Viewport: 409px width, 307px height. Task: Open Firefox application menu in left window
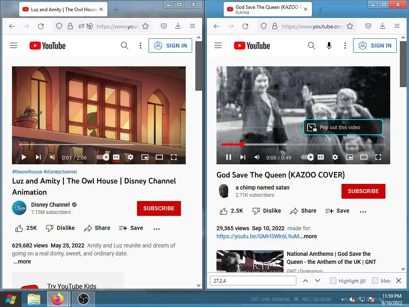(x=193, y=26)
